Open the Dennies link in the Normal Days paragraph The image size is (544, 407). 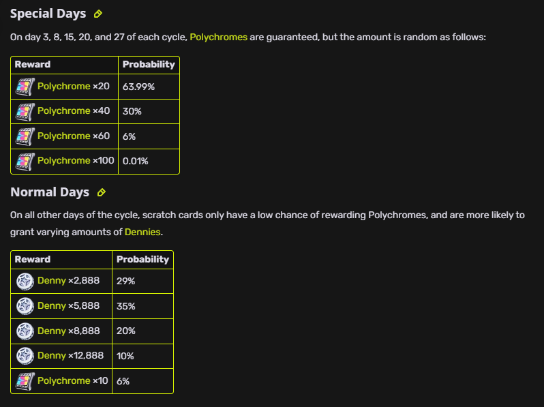point(142,232)
